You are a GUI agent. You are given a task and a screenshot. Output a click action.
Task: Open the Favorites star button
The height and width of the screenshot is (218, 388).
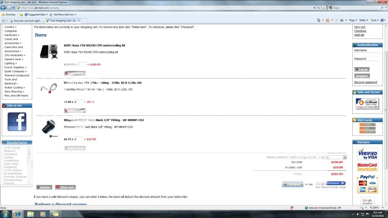9,15
